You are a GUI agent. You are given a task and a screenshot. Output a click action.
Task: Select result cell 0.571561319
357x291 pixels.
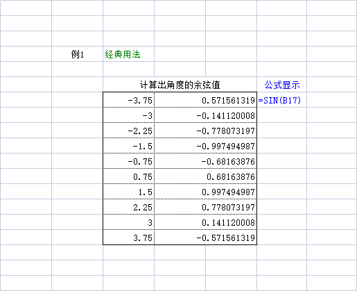click(205, 100)
